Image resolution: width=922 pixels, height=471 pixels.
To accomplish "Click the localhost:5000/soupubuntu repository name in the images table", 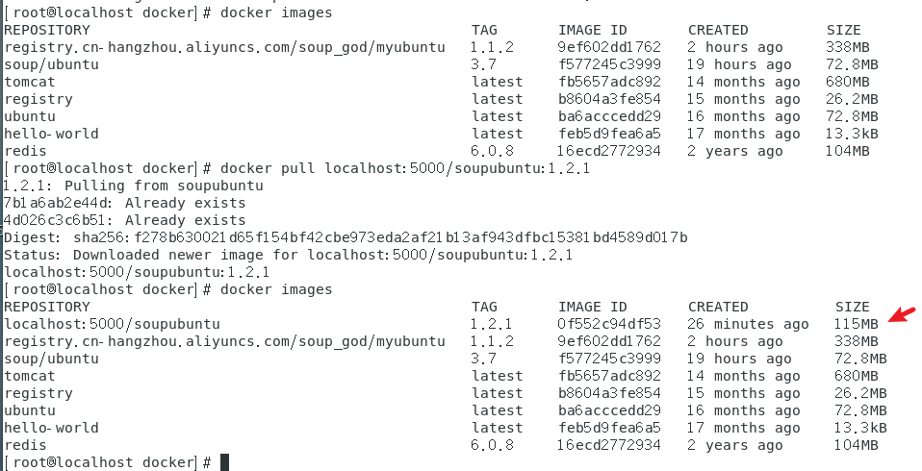I will 113,324.
